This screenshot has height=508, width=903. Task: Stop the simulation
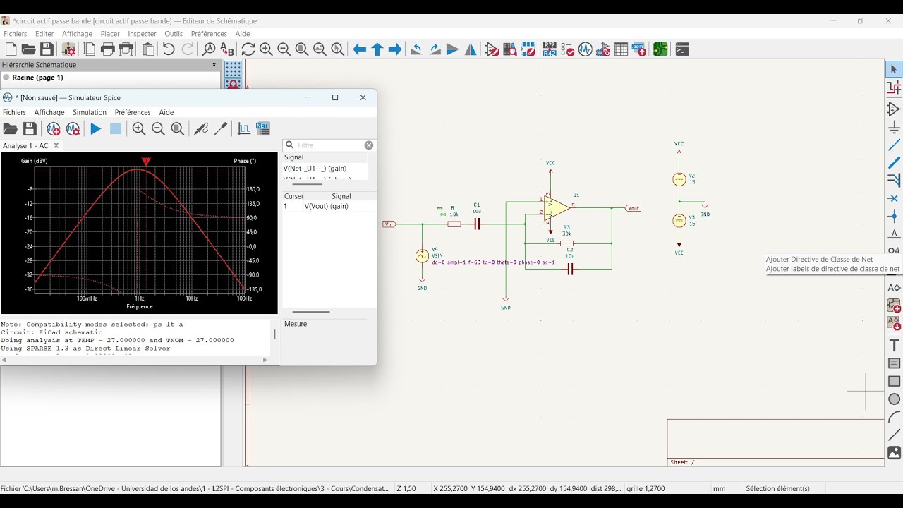click(116, 129)
